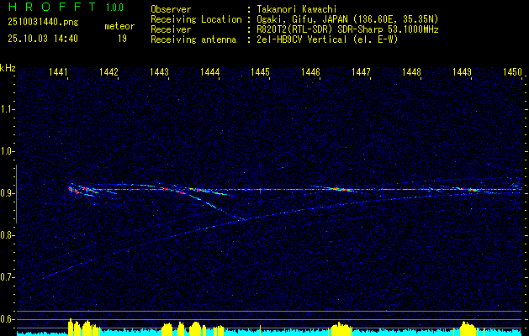Click frequency axis label 0.9
The width and height of the screenshot is (529, 336).
click(8, 193)
